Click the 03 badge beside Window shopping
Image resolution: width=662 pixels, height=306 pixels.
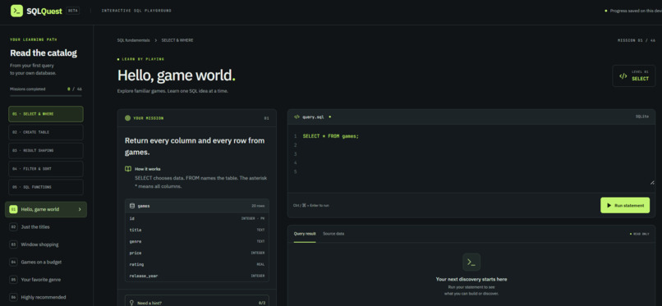pos(13,244)
